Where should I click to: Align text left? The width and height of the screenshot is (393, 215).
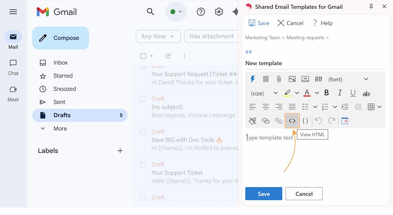[x=253, y=107]
